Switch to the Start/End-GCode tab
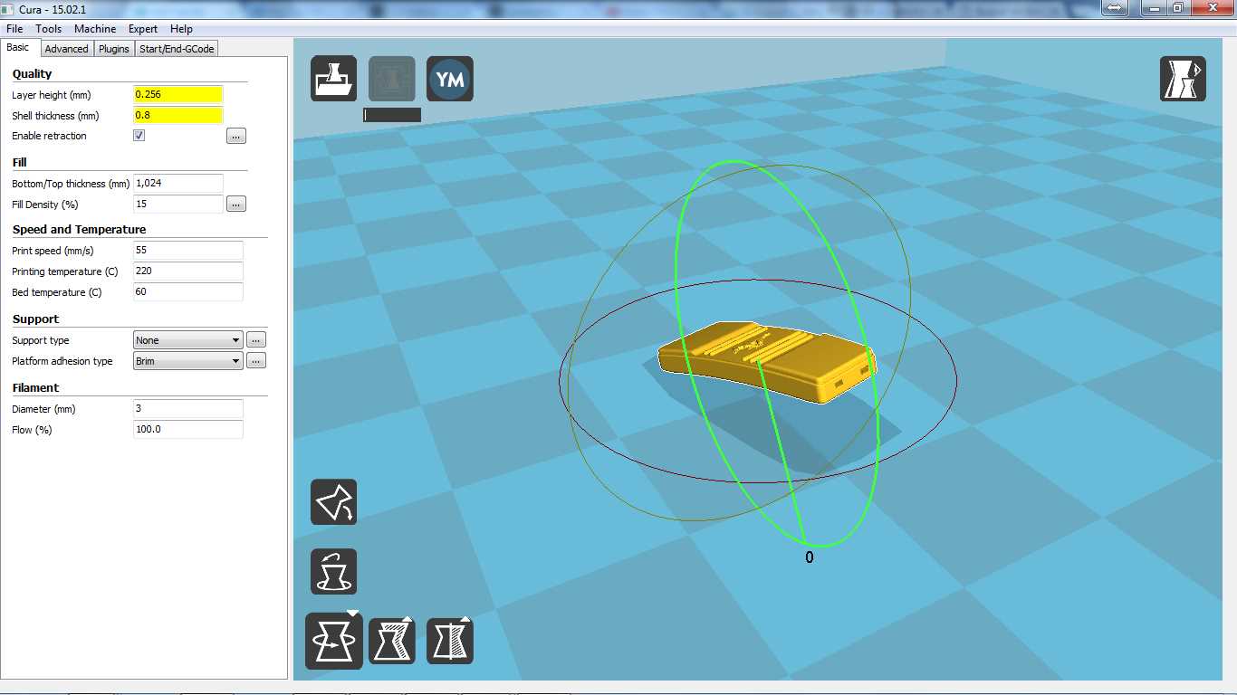Viewport: 1237px width, 695px height. [177, 49]
